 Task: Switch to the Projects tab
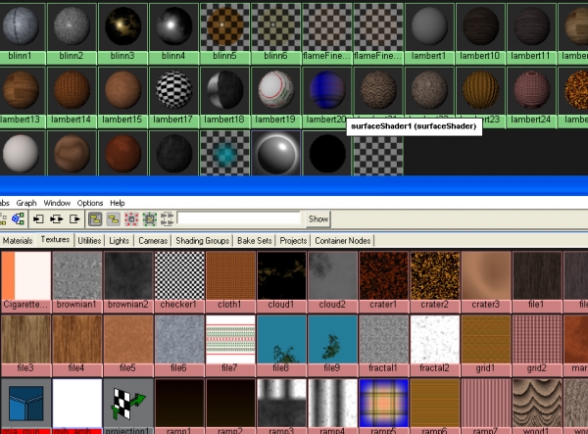point(293,241)
